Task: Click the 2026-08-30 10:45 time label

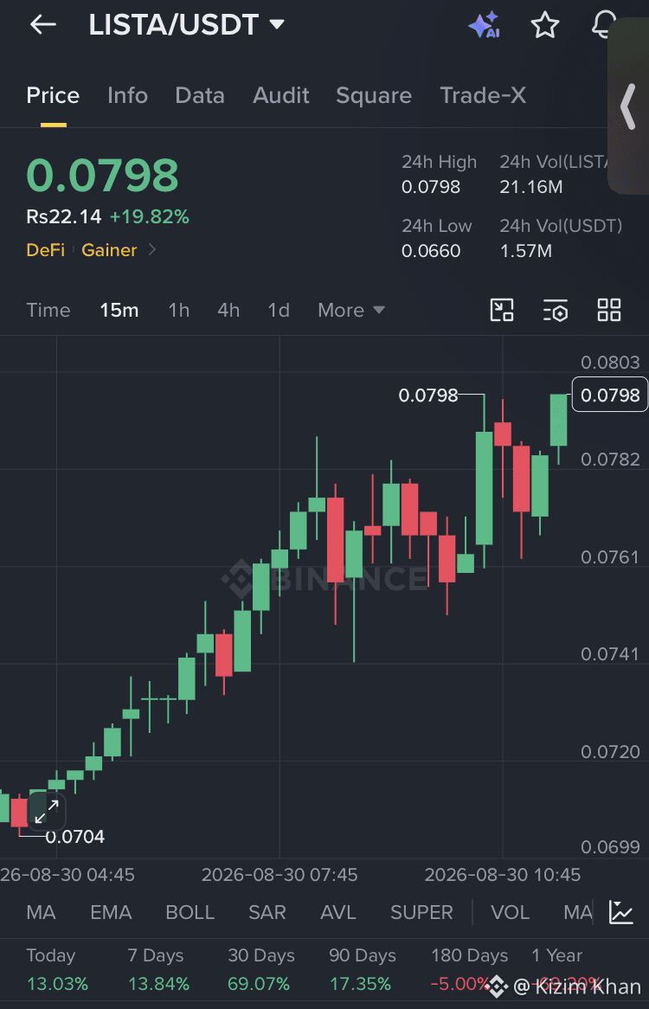Action: pyautogui.click(x=503, y=875)
